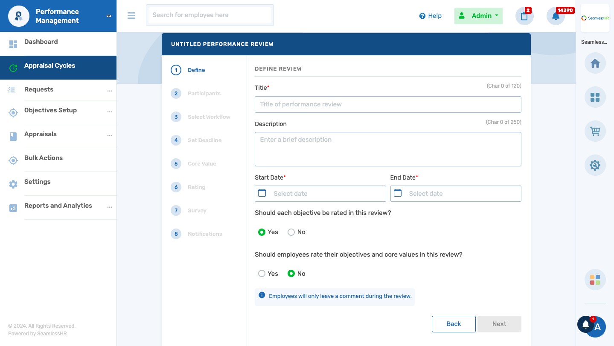This screenshot has height=346, width=614.
Task: Click the End Date calendar icon
Action: (x=398, y=193)
